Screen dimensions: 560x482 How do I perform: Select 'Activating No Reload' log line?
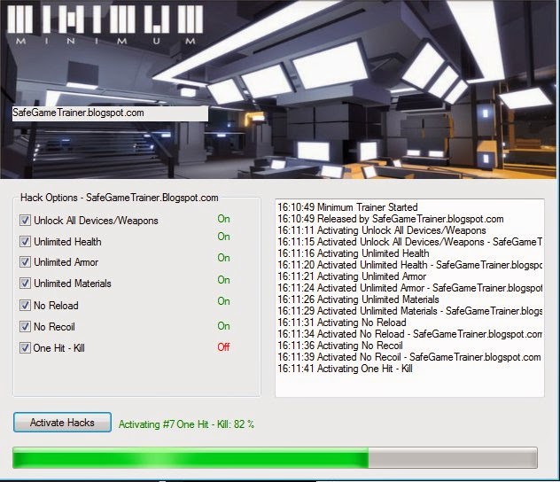pyautogui.click(x=342, y=322)
